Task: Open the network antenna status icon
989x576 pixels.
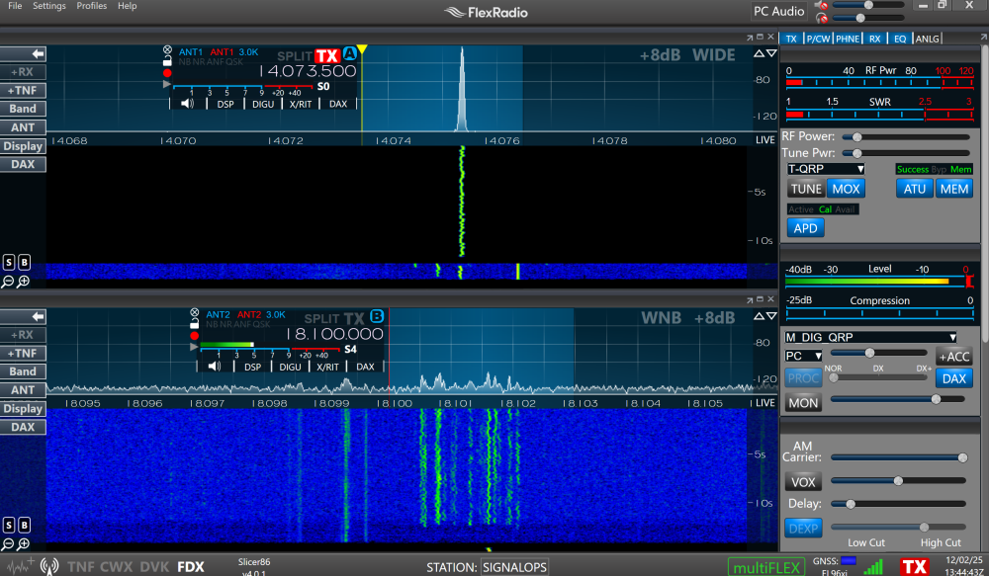Action: [x=49, y=566]
